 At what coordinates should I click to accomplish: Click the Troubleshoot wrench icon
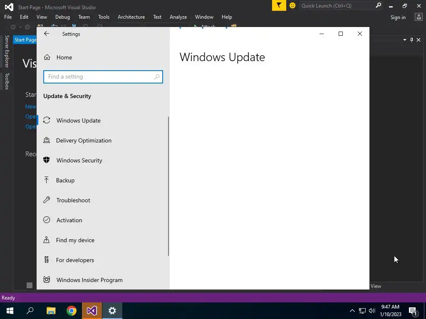point(47,200)
